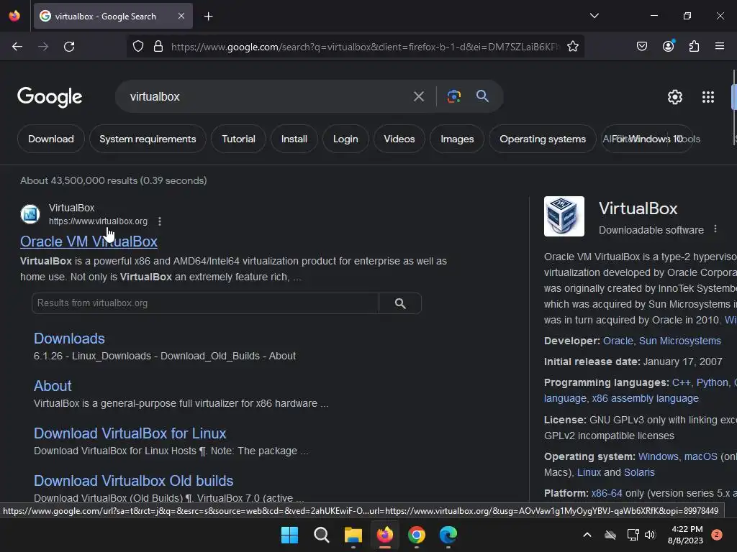Screen dimensions: 737x552
Task: Open the Solaris link
Action: point(639,472)
